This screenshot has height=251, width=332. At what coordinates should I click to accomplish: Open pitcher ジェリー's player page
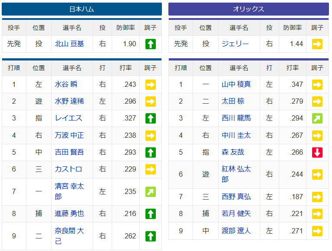235,44
